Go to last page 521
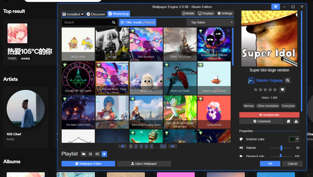313x177 pixels. click(163, 146)
